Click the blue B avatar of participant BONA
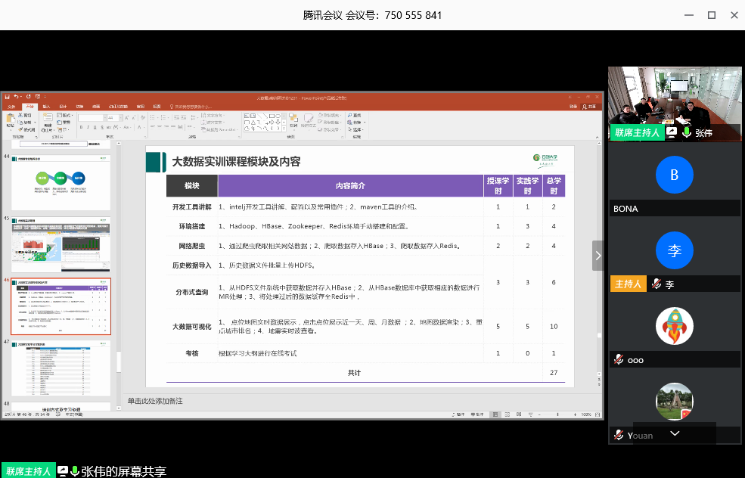The height and width of the screenshot is (478, 745). coord(674,175)
